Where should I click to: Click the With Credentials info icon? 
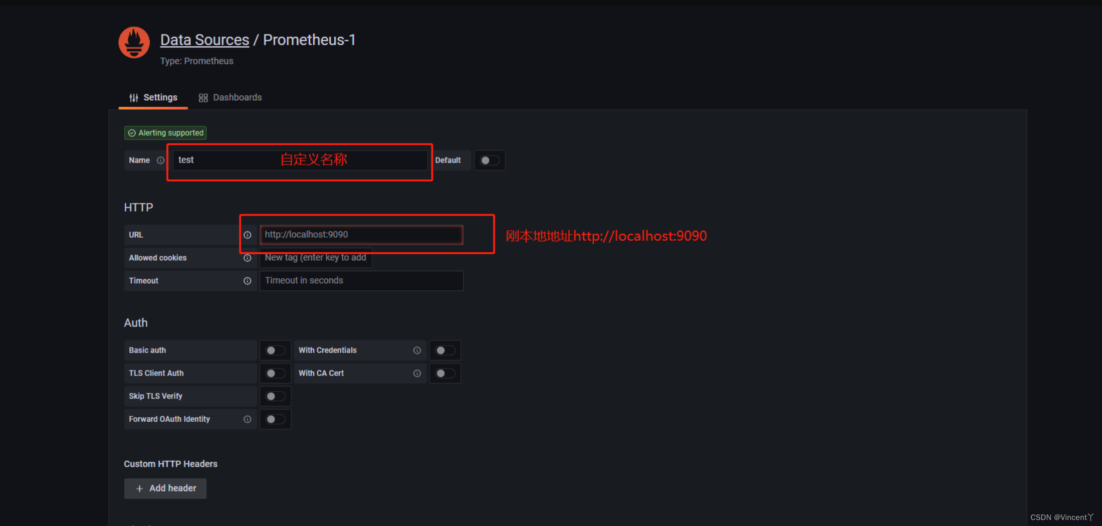pos(417,351)
